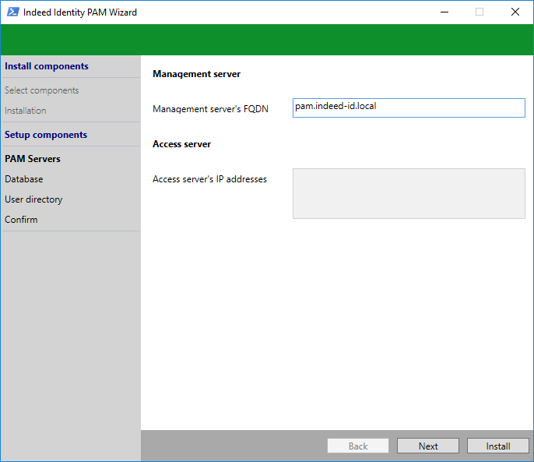Click the Access server heading
This screenshot has width=534, height=462.
click(181, 144)
